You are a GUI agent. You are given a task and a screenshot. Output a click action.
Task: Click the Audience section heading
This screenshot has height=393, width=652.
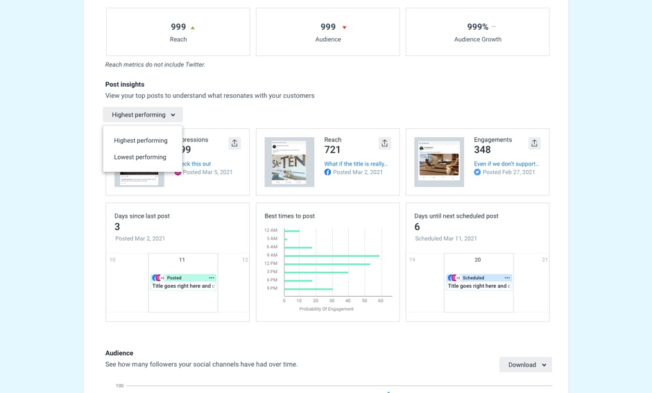(x=119, y=353)
